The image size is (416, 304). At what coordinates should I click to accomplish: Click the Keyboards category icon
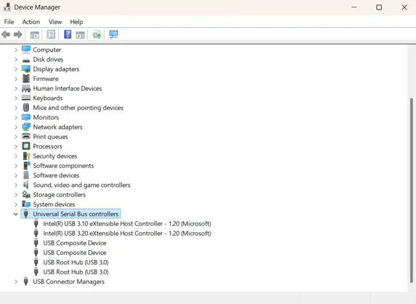pos(26,98)
